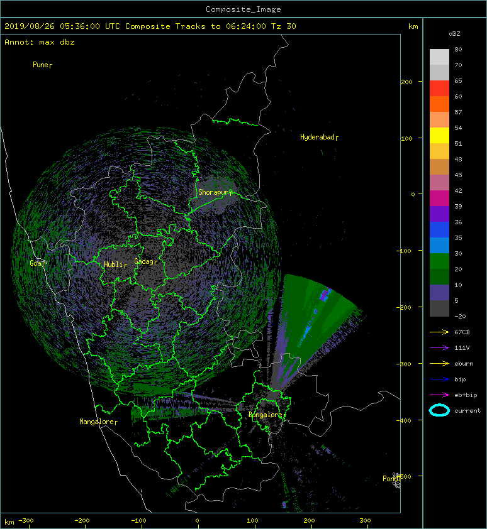Click the -300 tick on the vertical axis

click(x=403, y=364)
